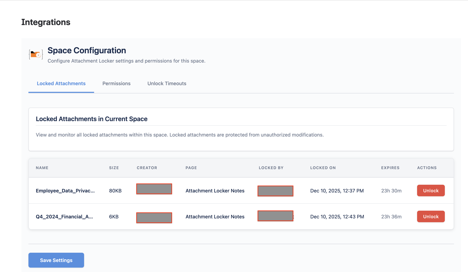
Task: Switch to the Unlock Timeouts tab
Action: [x=166, y=83]
